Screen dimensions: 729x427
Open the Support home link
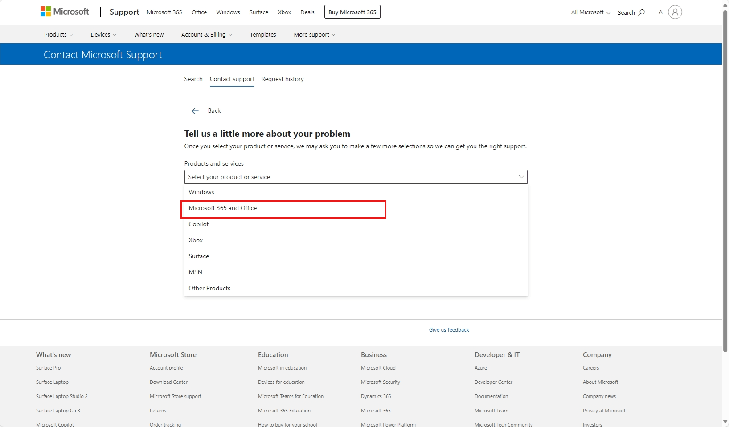[124, 12]
